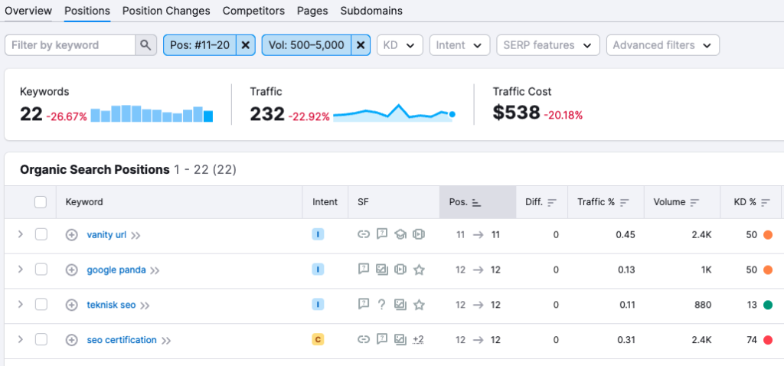Click the plus icon beside seo certification
Image resolution: width=784 pixels, height=366 pixels.
pos(72,340)
